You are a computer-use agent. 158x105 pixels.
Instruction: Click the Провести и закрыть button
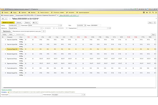pos(7,23)
